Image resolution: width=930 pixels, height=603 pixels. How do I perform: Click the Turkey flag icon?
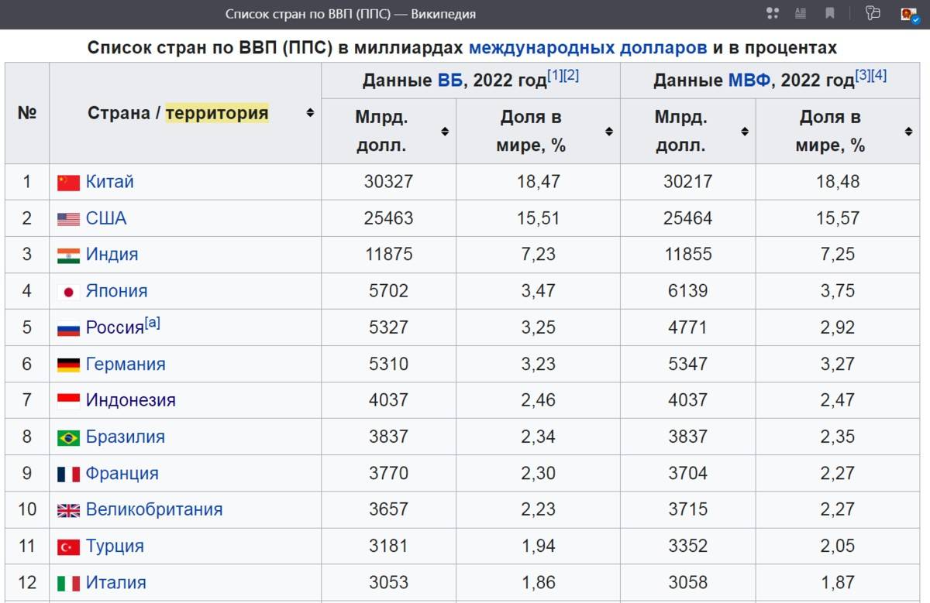click(x=68, y=546)
